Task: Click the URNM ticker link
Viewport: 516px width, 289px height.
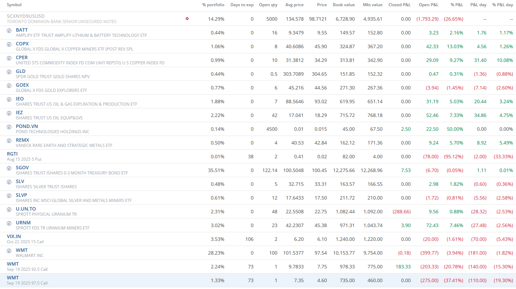Action: pyautogui.click(x=23, y=223)
